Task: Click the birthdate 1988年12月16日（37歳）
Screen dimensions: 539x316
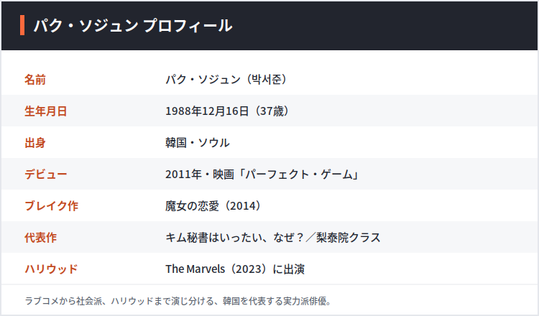Action: pos(227,111)
